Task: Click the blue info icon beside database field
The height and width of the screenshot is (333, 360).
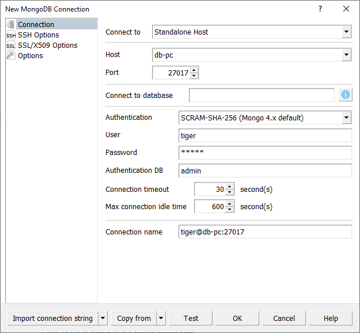Action: (x=346, y=95)
